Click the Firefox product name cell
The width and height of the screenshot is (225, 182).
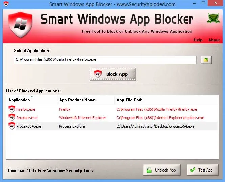pyautogui.click(x=65, y=109)
